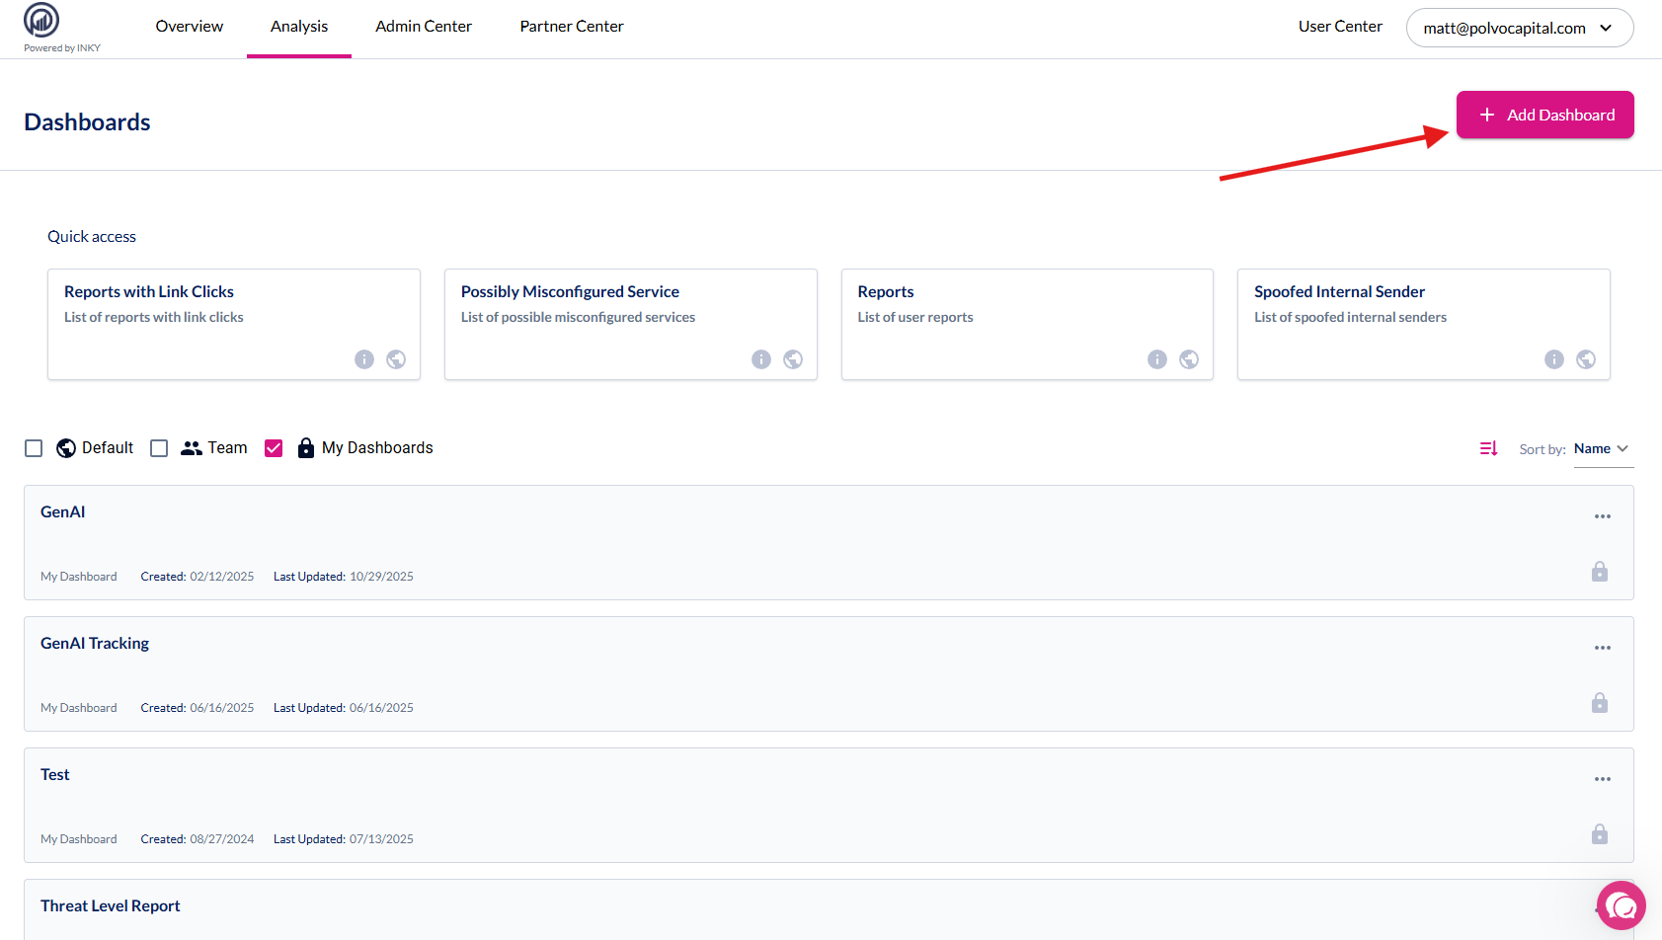Show info for Spoofed Internal Sender card
Screen dimensions: 1662x940
1554,359
